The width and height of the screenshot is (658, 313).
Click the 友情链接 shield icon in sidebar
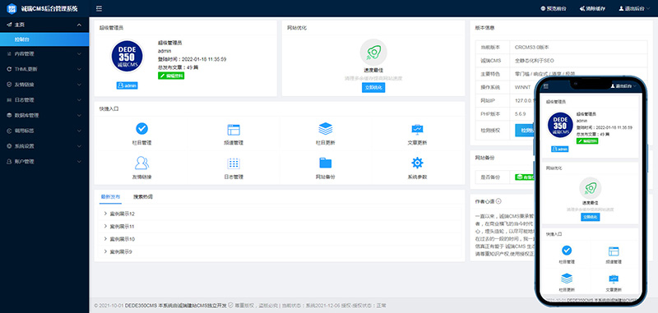coord(10,85)
